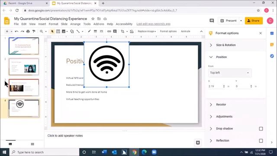
Task: Click the crop image icon
Action: tap(122, 31)
